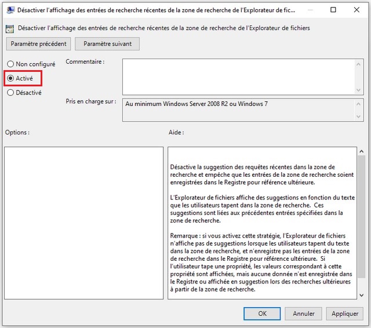Select the Non configuré radio button

(10, 64)
